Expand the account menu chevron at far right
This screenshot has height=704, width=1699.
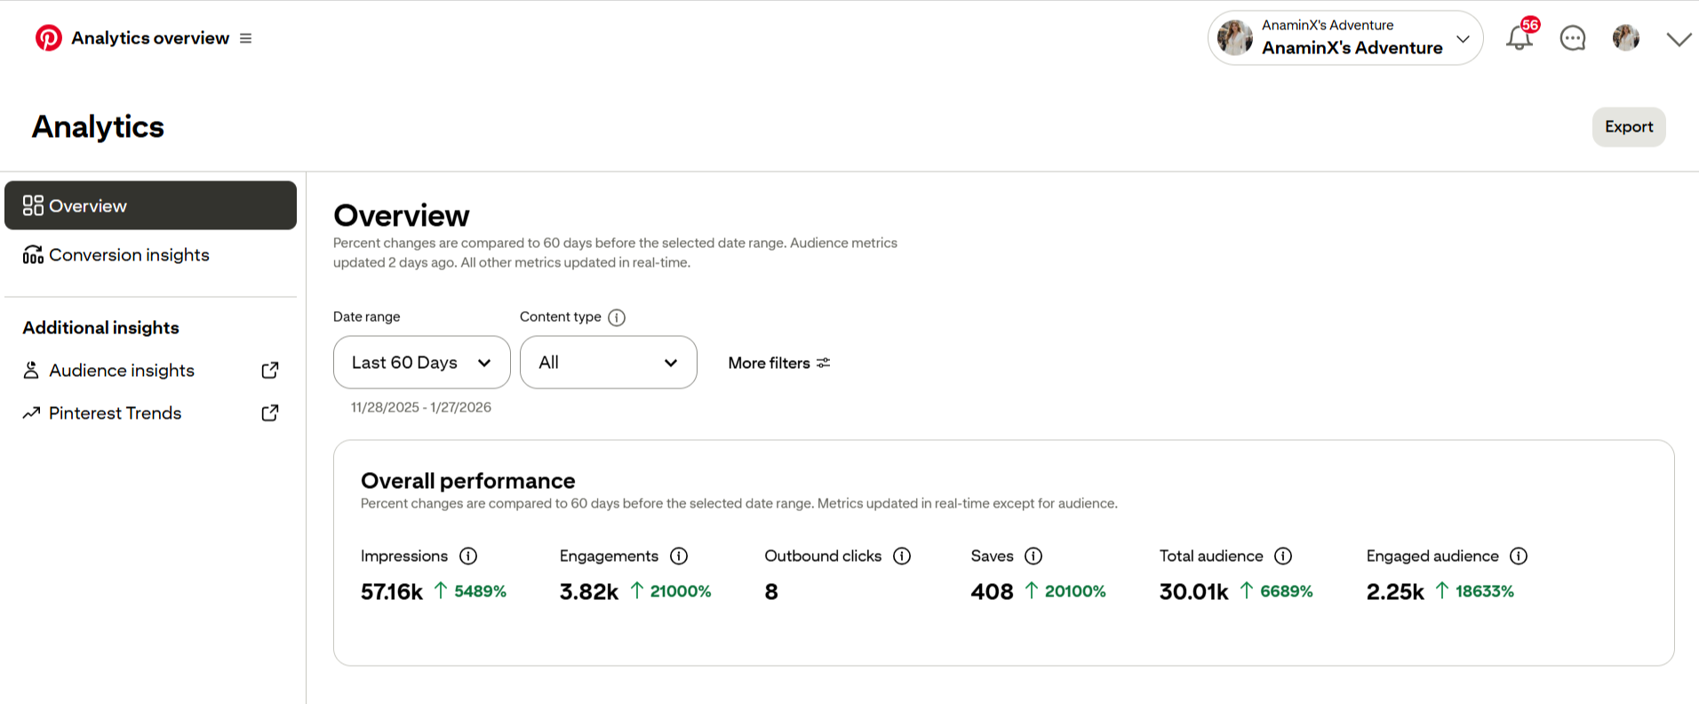(x=1679, y=39)
